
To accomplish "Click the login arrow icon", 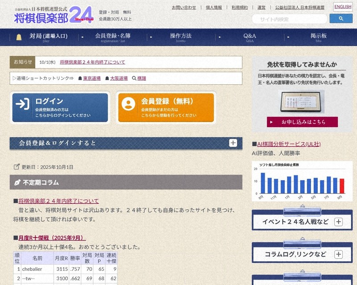I will [x=23, y=104].
